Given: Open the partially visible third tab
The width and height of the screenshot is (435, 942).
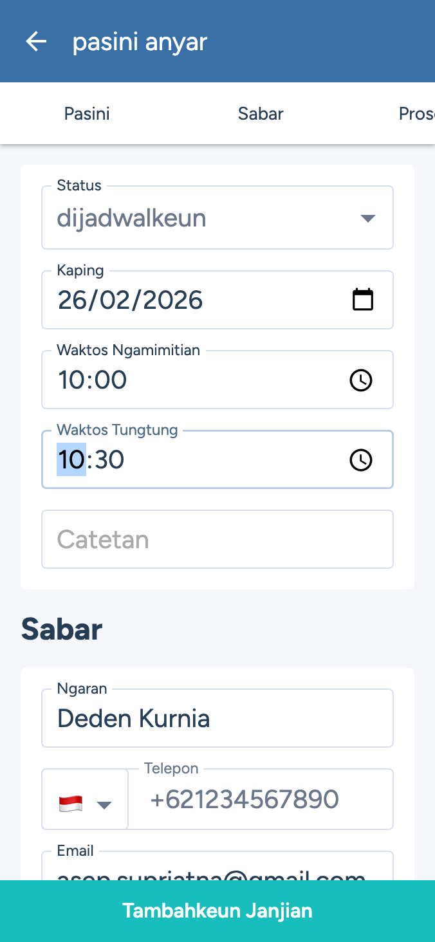Looking at the screenshot, I should 416,114.
